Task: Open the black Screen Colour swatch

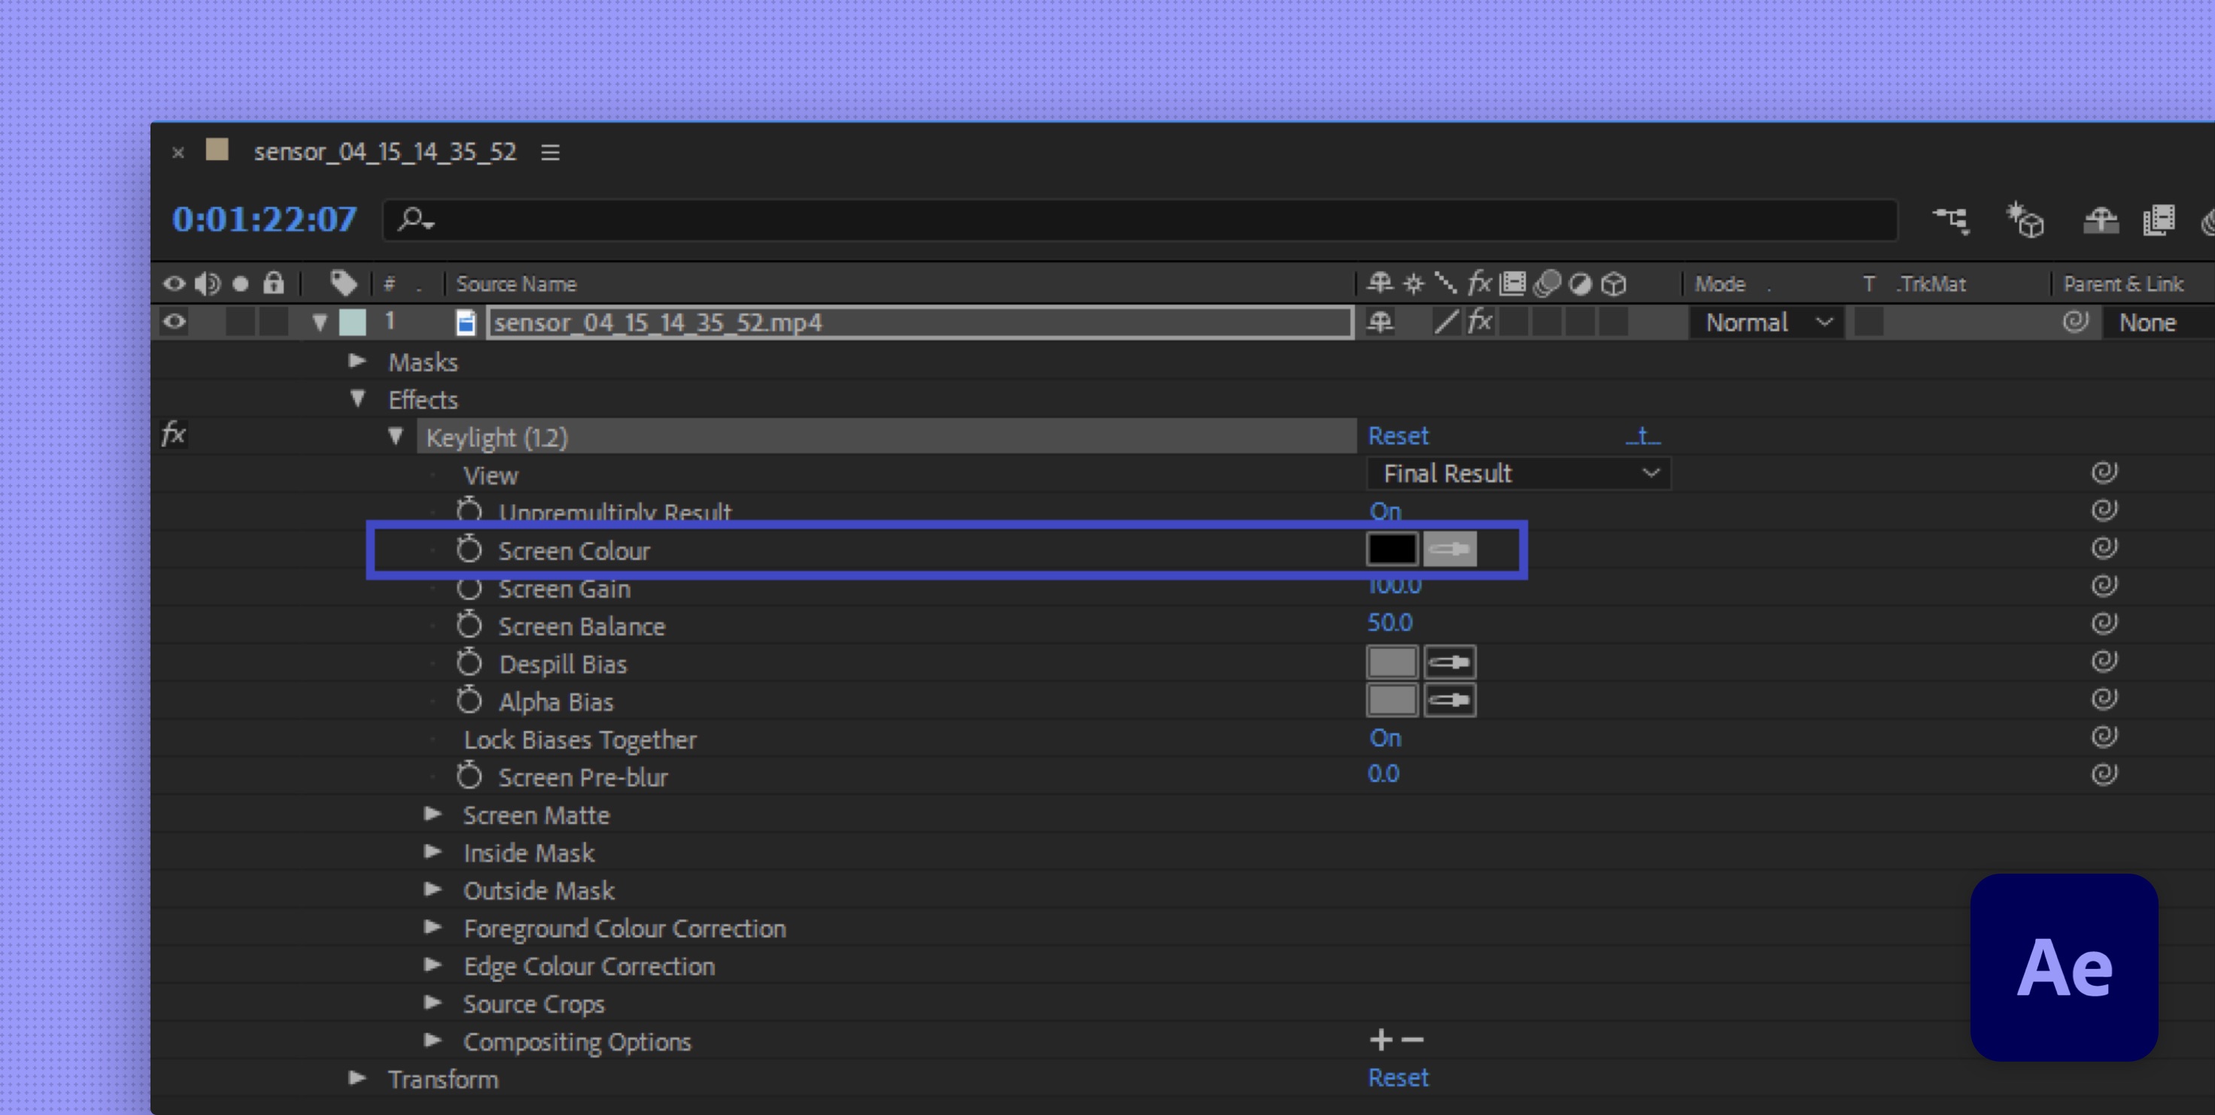Action: [1391, 549]
